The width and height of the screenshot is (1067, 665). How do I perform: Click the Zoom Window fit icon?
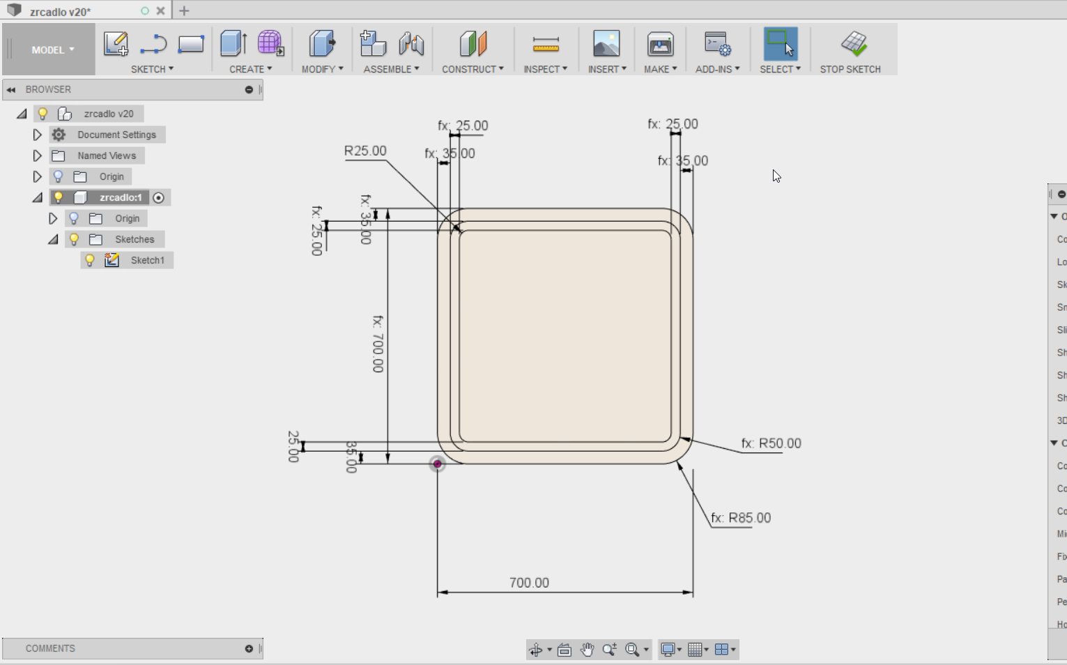tap(632, 650)
